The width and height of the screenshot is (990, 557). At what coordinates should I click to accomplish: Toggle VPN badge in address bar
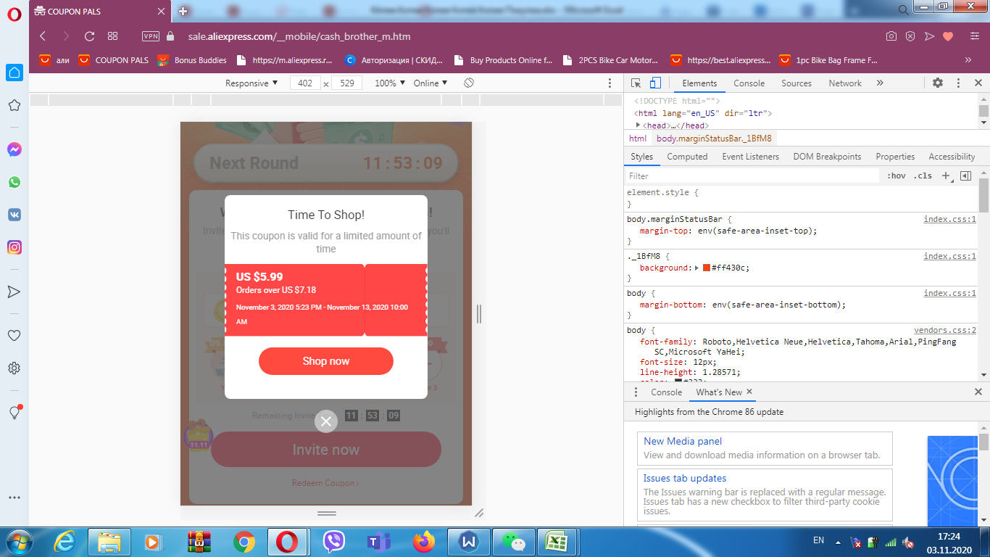pos(151,36)
